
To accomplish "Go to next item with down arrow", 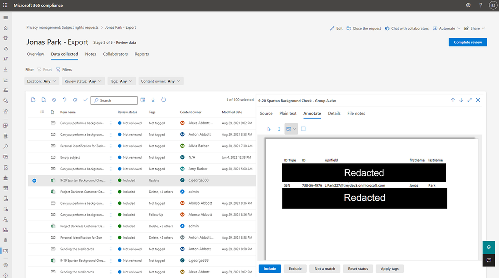I will coord(461,100).
